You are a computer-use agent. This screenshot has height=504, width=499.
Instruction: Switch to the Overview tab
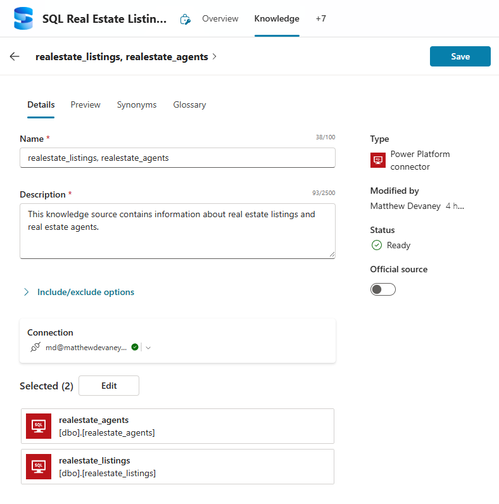pyautogui.click(x=220, y=18)
